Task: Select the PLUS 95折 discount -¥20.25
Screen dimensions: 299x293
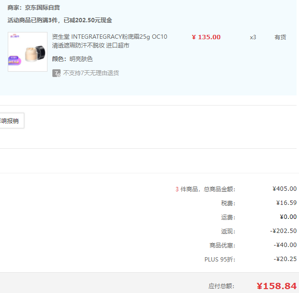Action: (x=285, y=259)
